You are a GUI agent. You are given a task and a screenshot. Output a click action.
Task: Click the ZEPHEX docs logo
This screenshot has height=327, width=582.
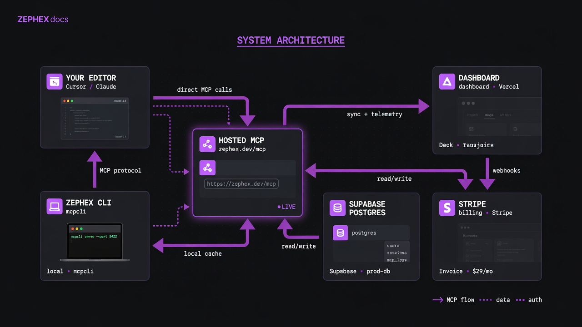(x=43, y=20)
